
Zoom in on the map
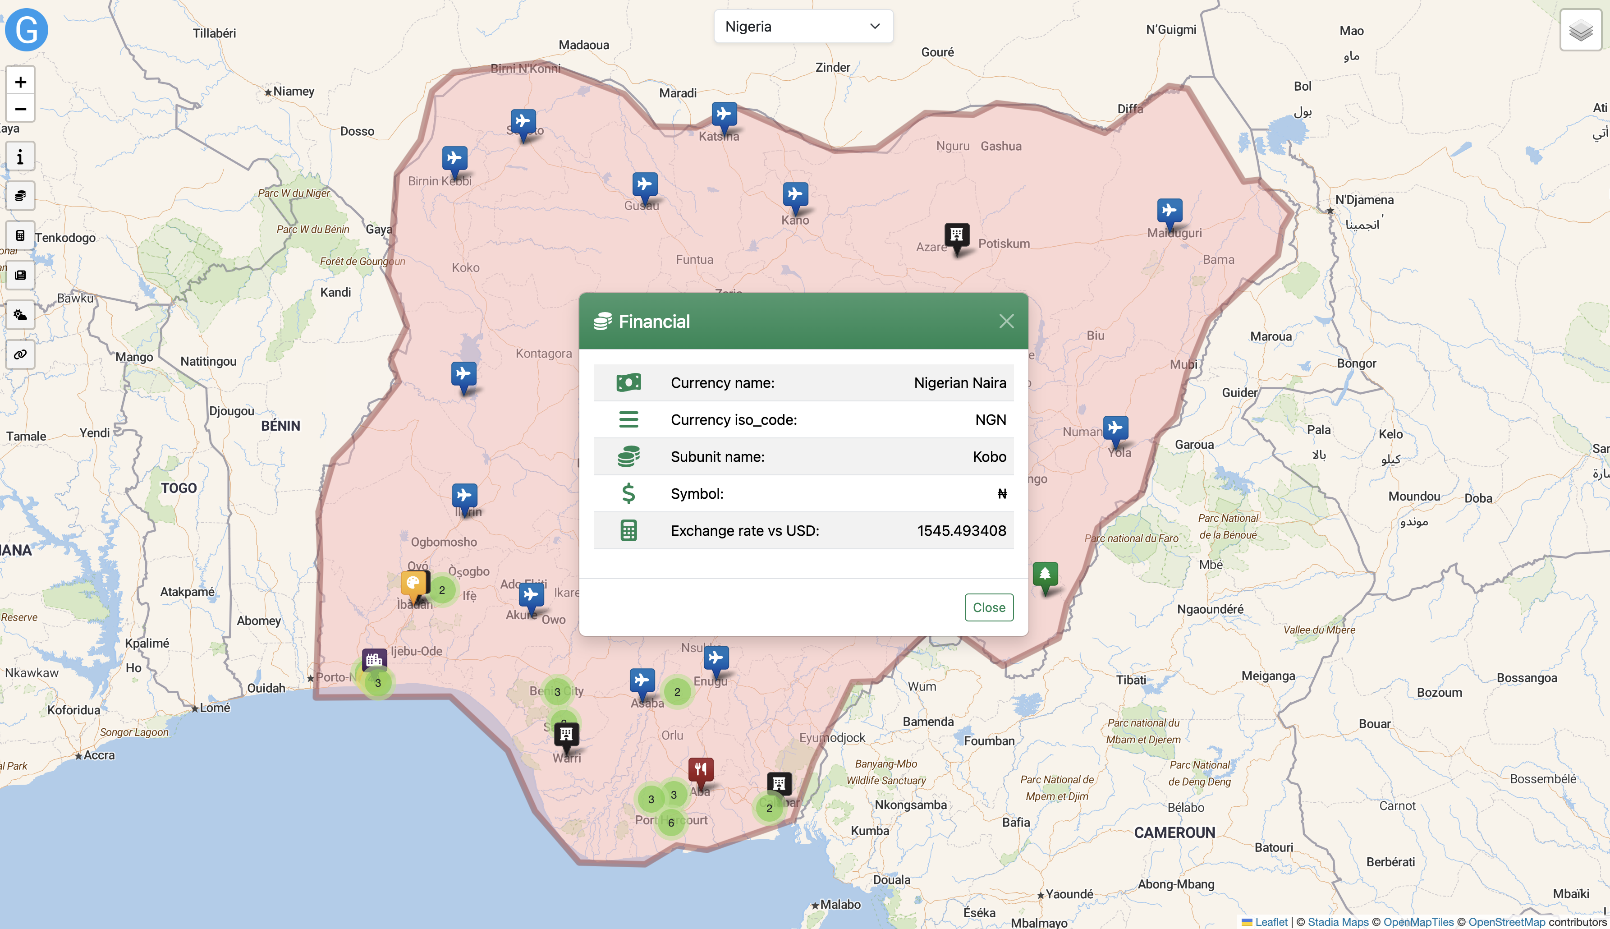click(20, 82)
